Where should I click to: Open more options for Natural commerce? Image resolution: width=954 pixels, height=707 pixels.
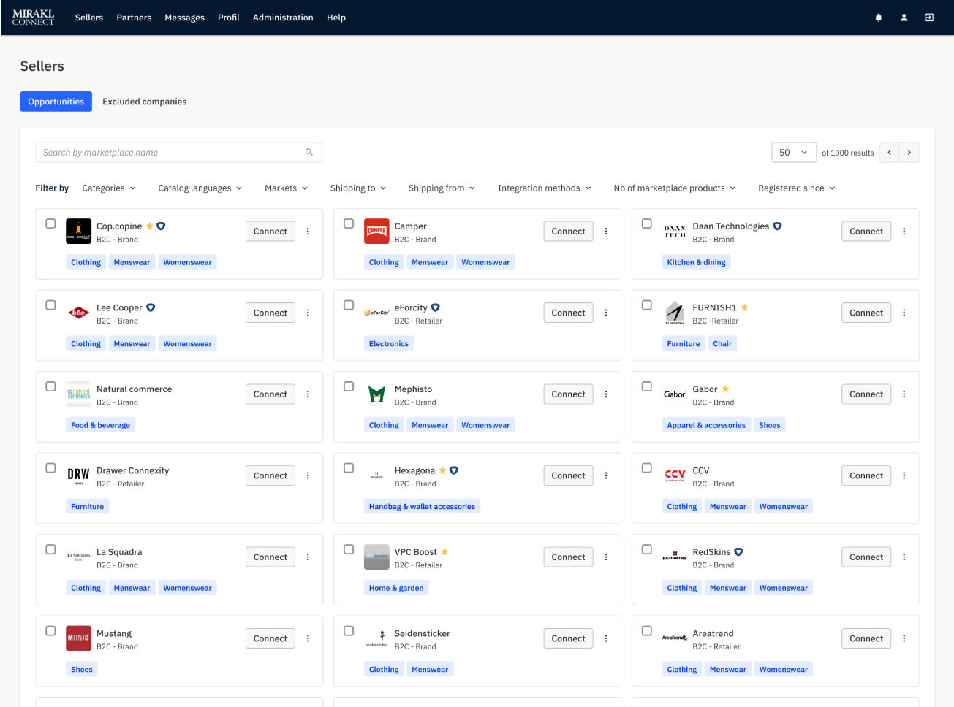point(308,394)
